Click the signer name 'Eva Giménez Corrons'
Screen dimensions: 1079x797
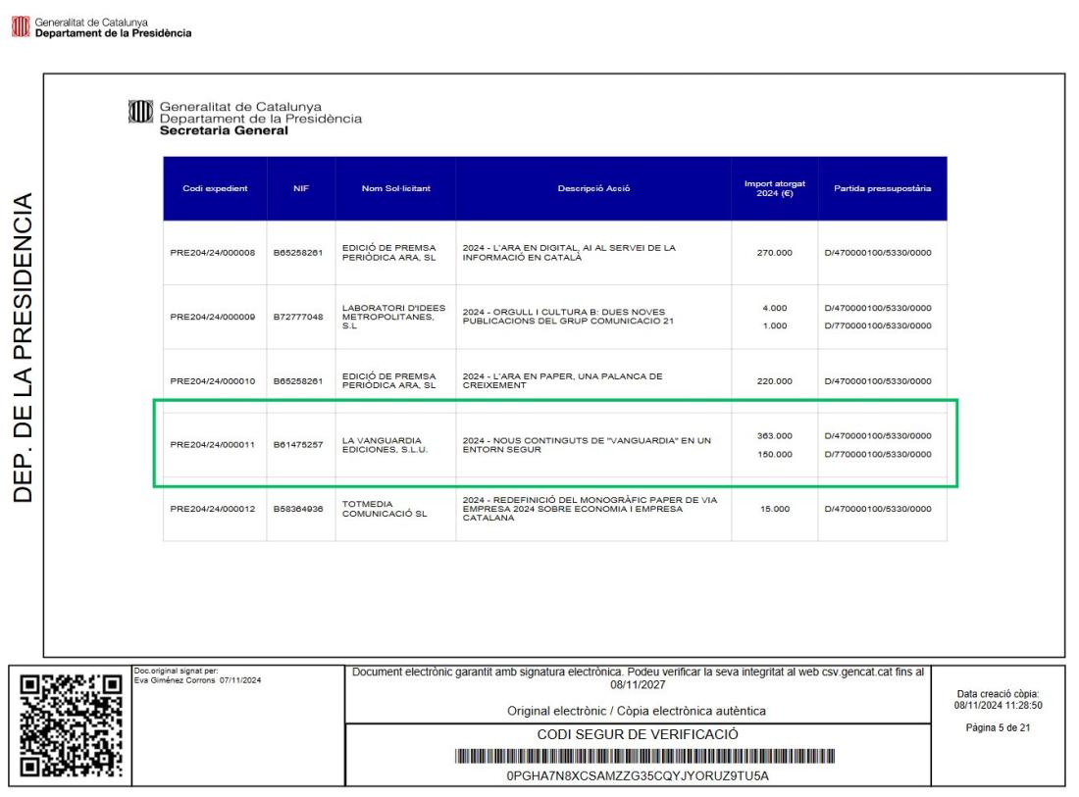(176, 680)
